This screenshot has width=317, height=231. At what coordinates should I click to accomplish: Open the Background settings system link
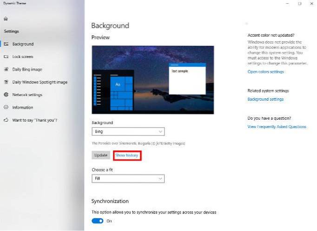pyautogui.click(x=265, y=99)
